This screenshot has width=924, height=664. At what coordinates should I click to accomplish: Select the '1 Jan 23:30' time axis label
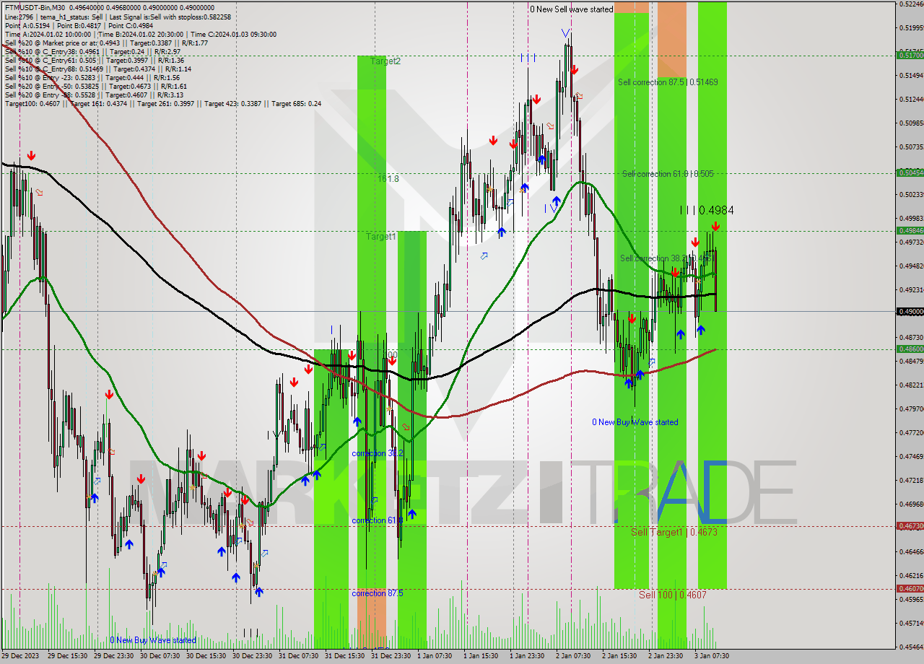pos(527,656)
